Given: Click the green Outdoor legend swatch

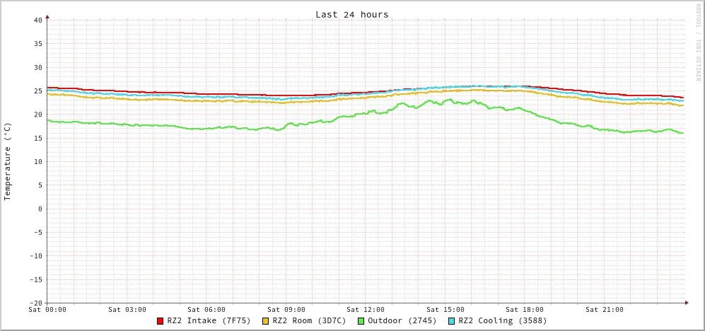Looking at the screenshot, I should click(x=361, y=321).
